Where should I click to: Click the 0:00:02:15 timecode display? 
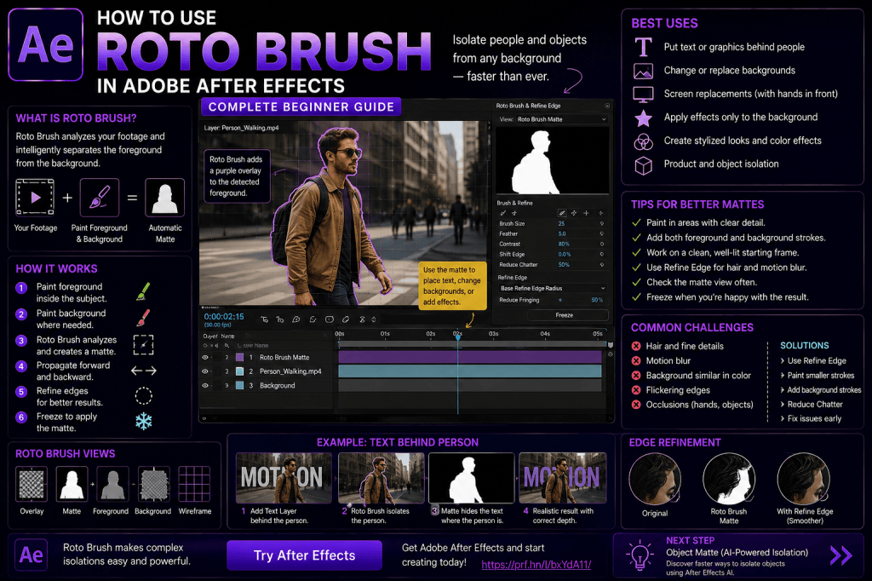point(224,316)
